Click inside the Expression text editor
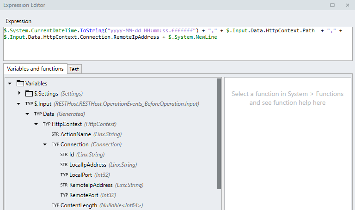The height and width of the screenshot is (210, 355). (x=177, y=44)
